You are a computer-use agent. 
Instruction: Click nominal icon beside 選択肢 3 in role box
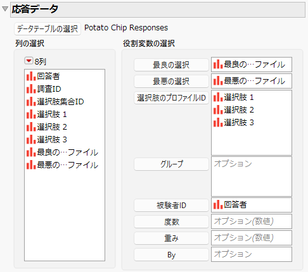pyautogui.click(x=218, y=123)
